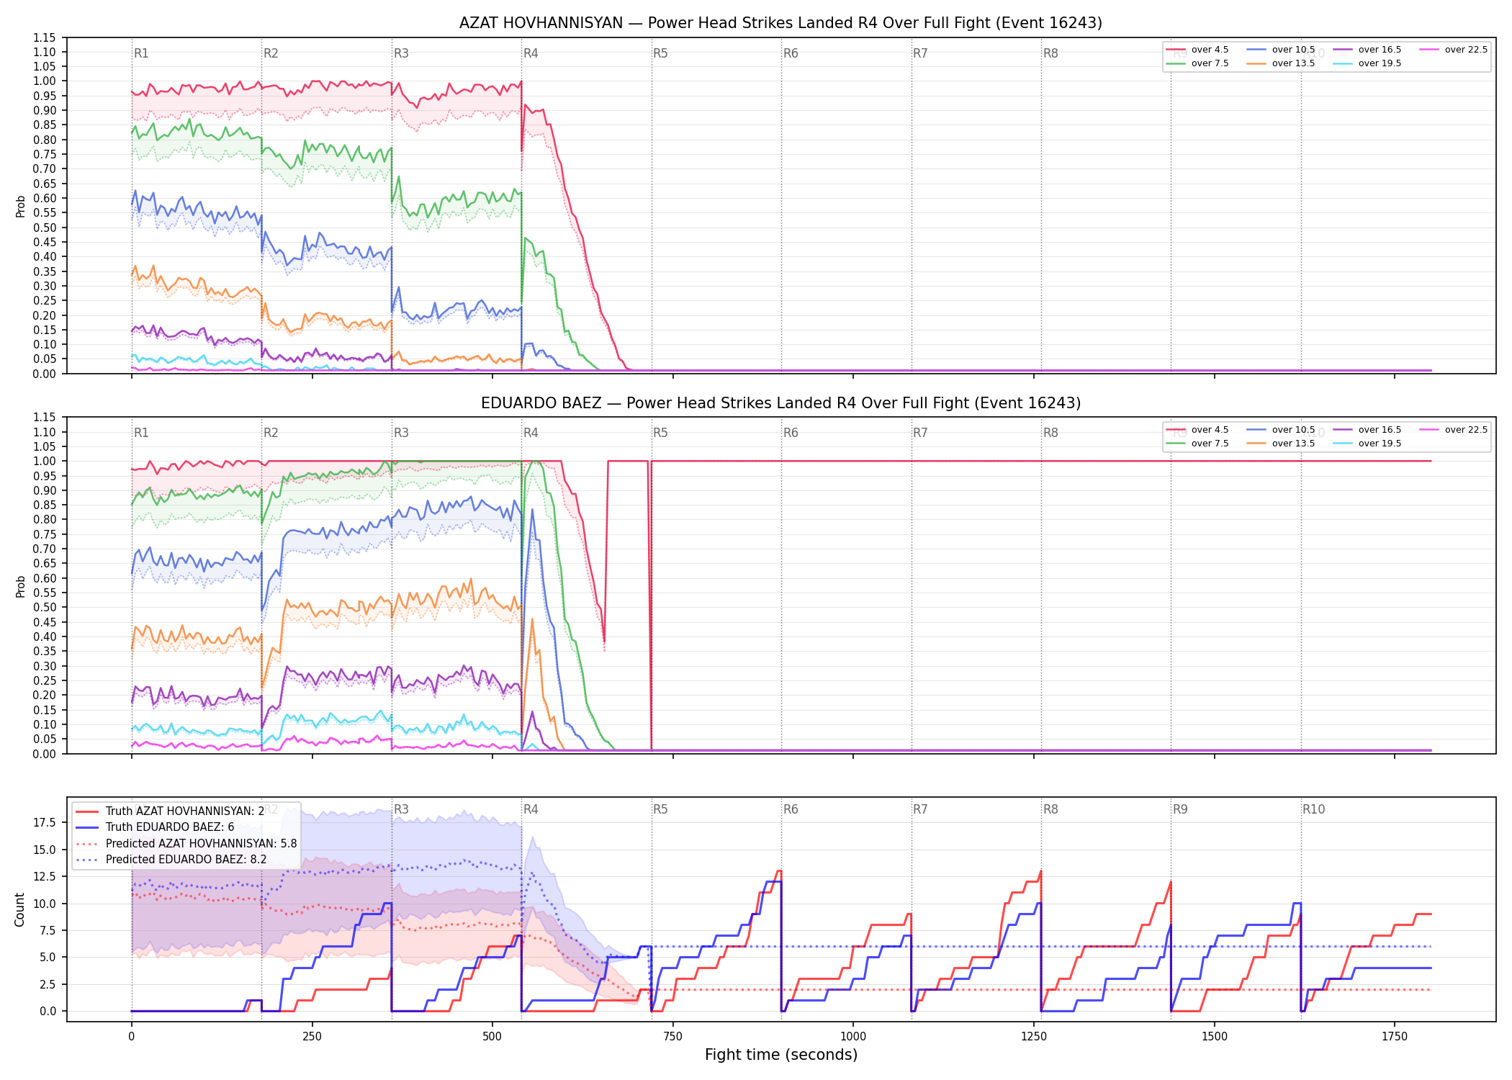Screen dimensions: 1512x1080
Task: Click the 'Fight time (seconds)' axis label
Action: point(781,1055)
